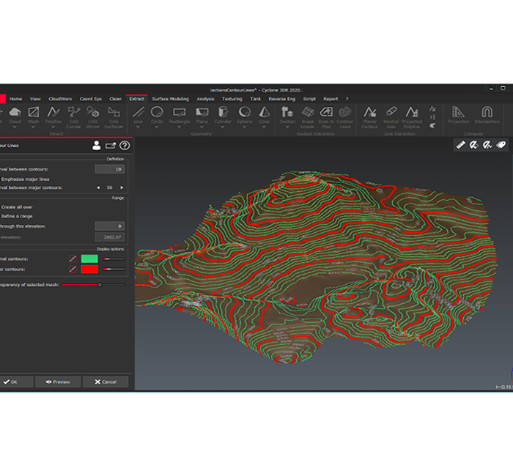The image size is (513, 476).
Task: Increase major contours interval with right arrow
Action: click(x=123, y=188)
